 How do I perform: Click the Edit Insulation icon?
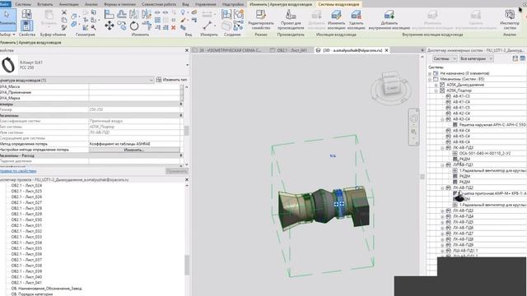(336, 15)
